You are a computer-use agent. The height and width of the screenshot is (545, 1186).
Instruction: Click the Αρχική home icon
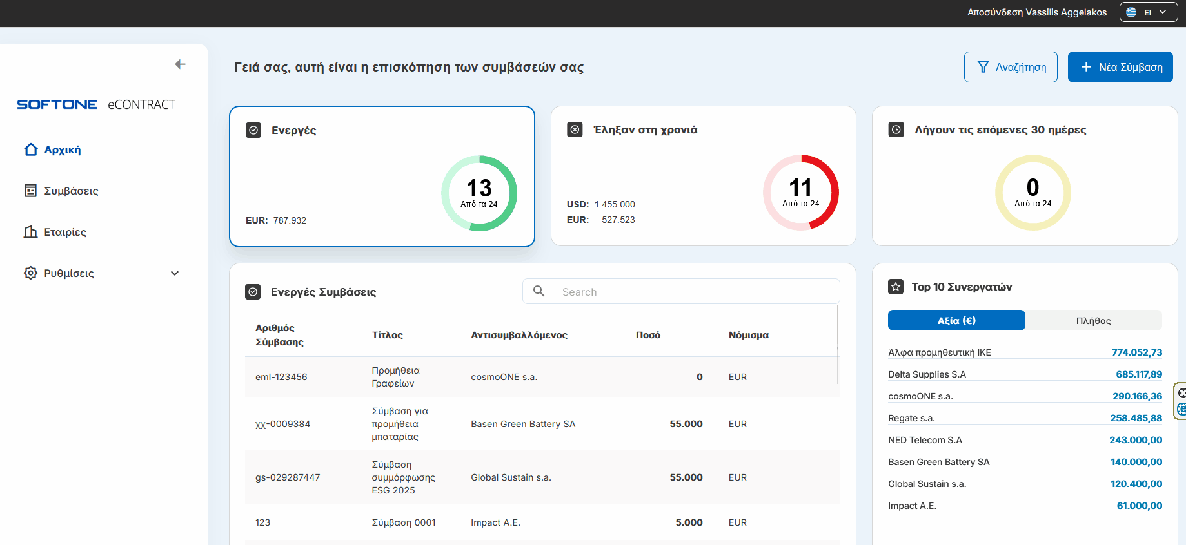30,149
